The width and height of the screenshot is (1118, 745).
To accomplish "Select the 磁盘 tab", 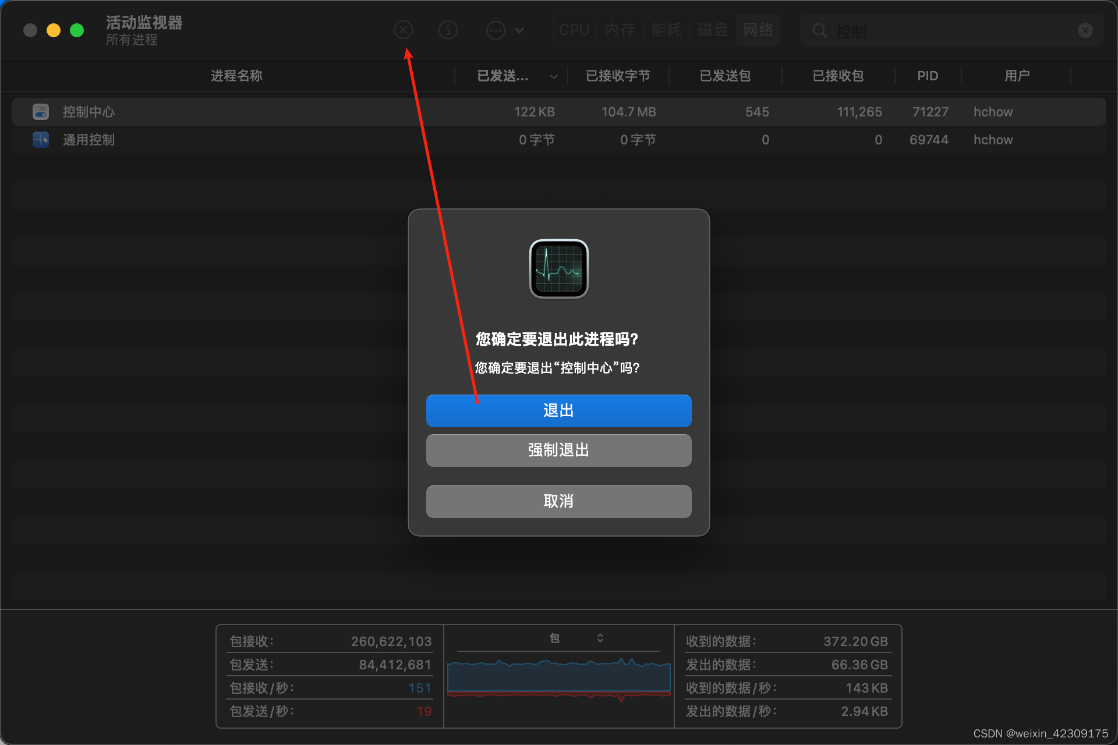I will click(x=713, y=30).
